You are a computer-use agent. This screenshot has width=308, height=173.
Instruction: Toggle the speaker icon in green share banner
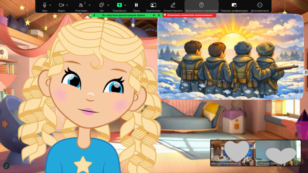154,15
